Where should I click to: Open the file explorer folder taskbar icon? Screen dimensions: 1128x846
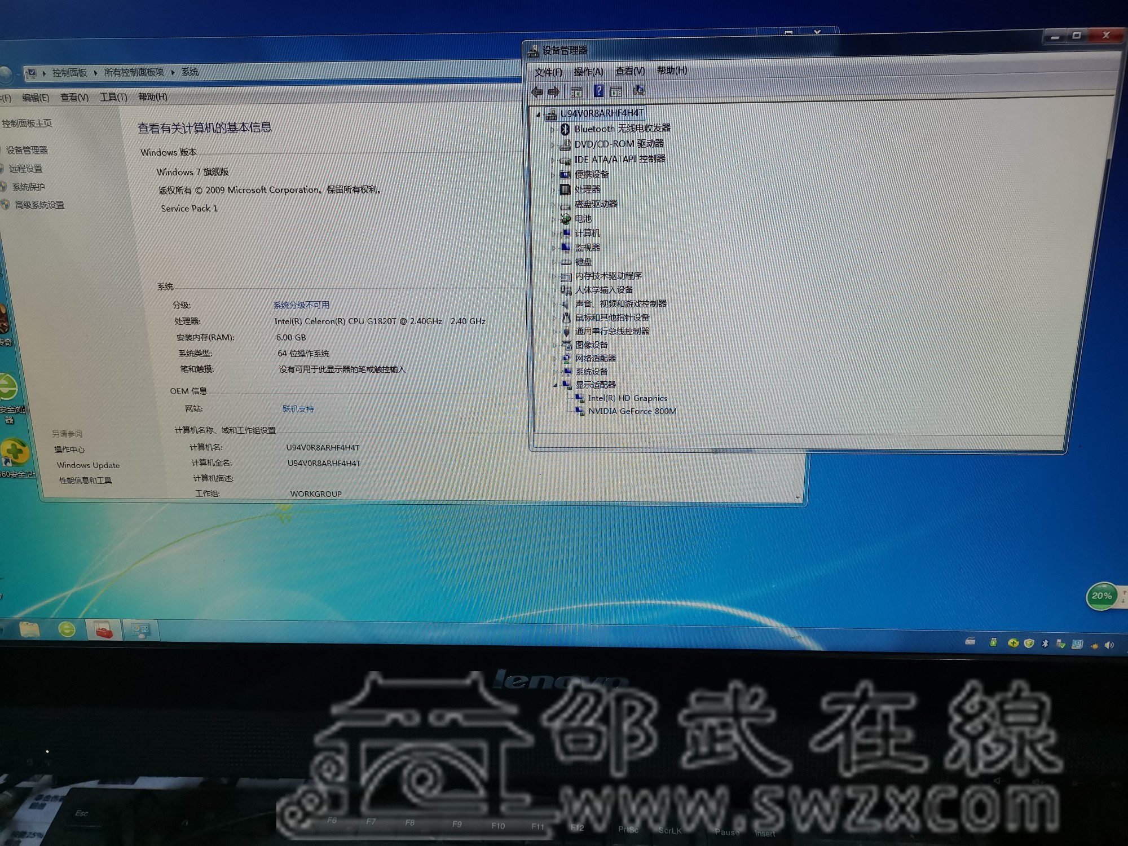(29, 629)
